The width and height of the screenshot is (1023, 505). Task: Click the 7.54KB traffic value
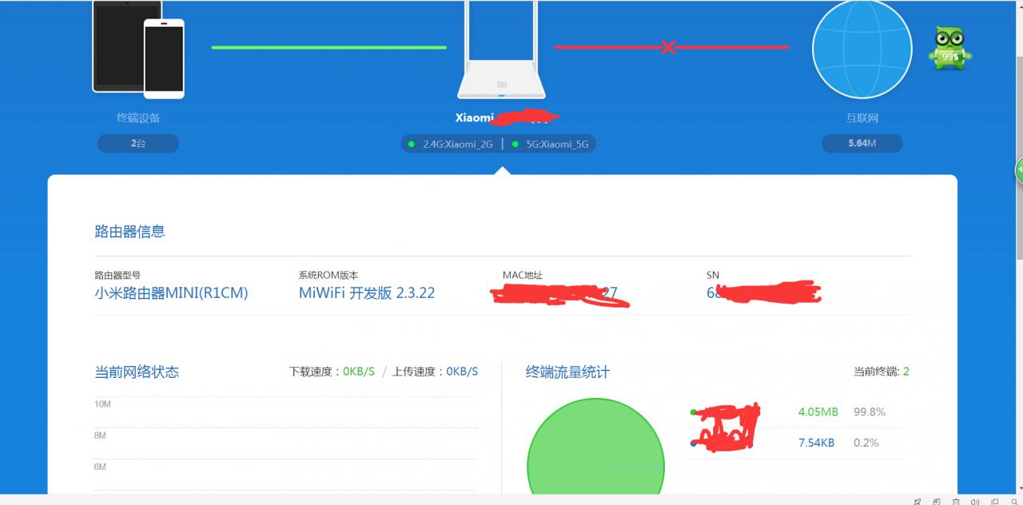point(816,442)
